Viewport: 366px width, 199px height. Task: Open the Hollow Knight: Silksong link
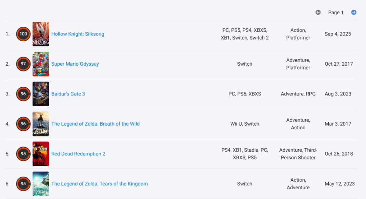tap(78, 34)
